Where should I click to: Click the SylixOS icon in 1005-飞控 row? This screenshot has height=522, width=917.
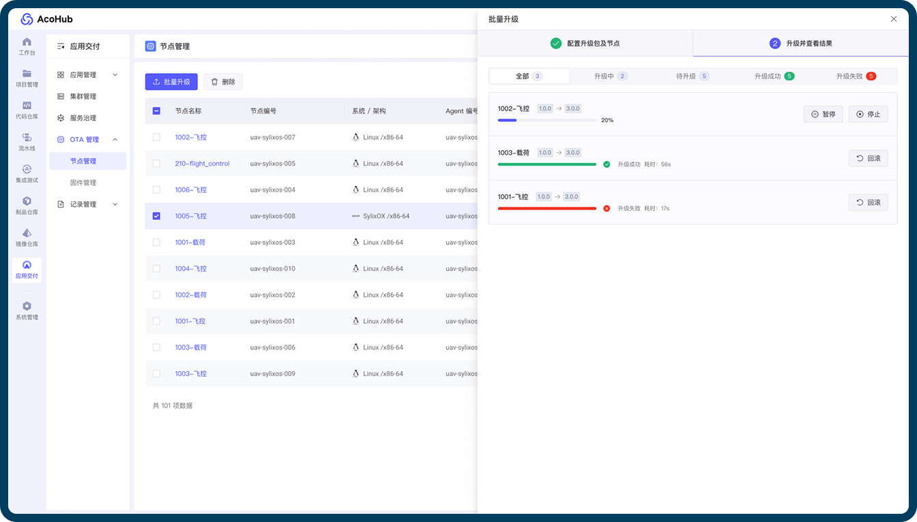click(355, 216)
